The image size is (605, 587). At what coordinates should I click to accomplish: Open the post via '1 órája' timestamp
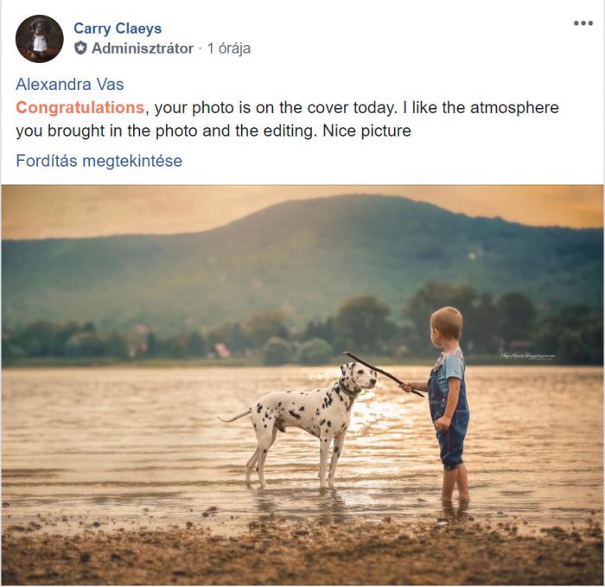[229, 48]
